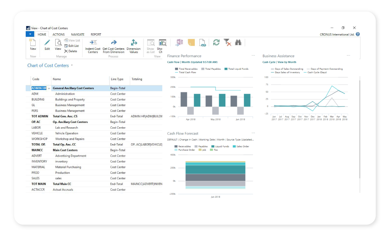Select the BUILDING code row
This screenshot has width=388, height=236.
pos(38,100)
